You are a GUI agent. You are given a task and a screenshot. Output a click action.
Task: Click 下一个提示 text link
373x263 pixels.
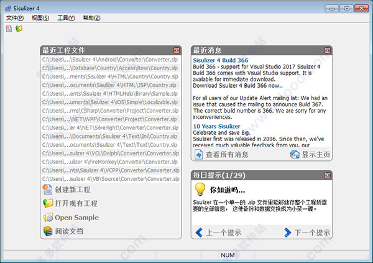pyautogui.click(x=312, y=233)
